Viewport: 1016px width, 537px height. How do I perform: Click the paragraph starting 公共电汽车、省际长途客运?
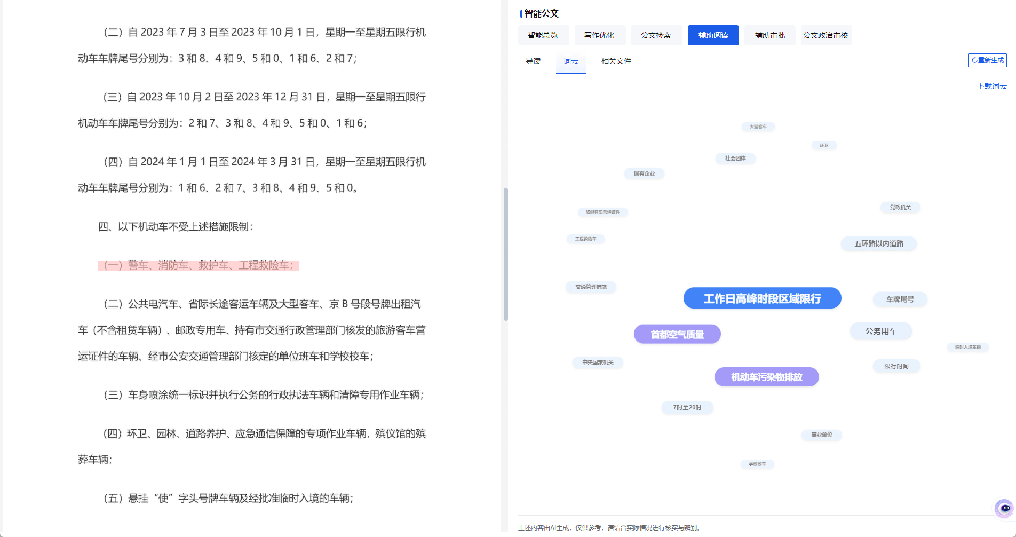[x=252, y=330]
